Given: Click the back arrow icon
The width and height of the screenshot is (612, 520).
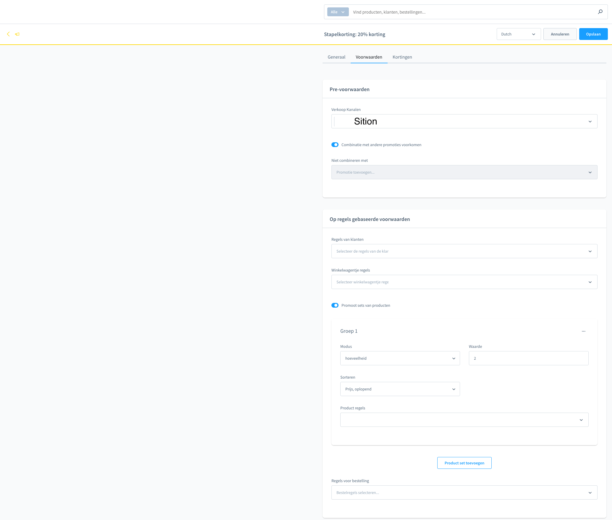Looking at the screenshot, I should [x=8, y=34].
